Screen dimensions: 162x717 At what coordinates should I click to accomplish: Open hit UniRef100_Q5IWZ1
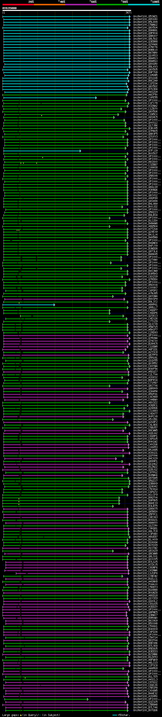click(x=145, y=17)
